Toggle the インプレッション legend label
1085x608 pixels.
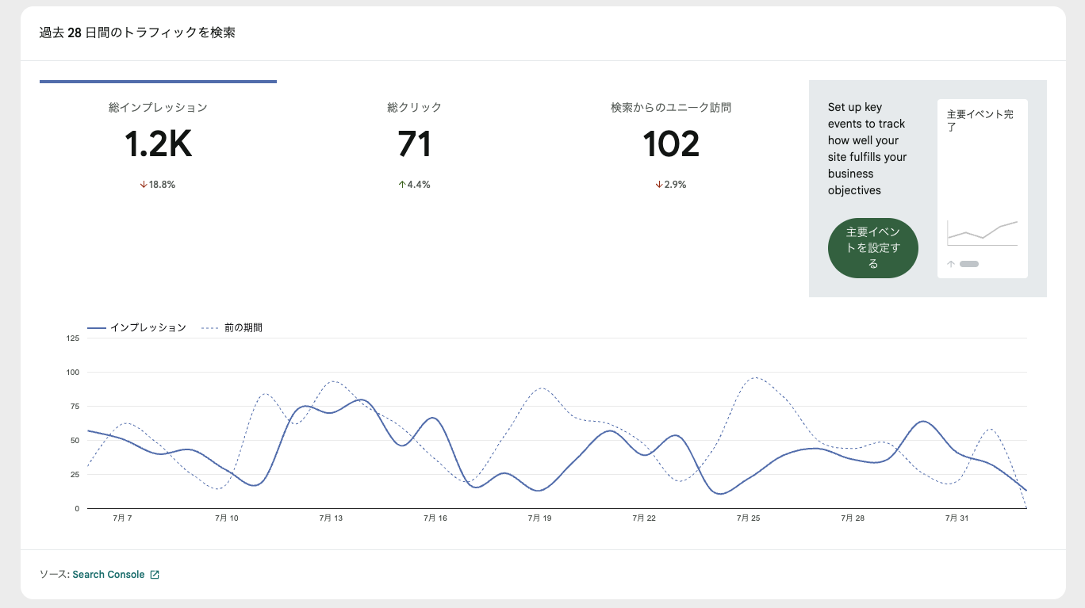click(x=148, y=327)
